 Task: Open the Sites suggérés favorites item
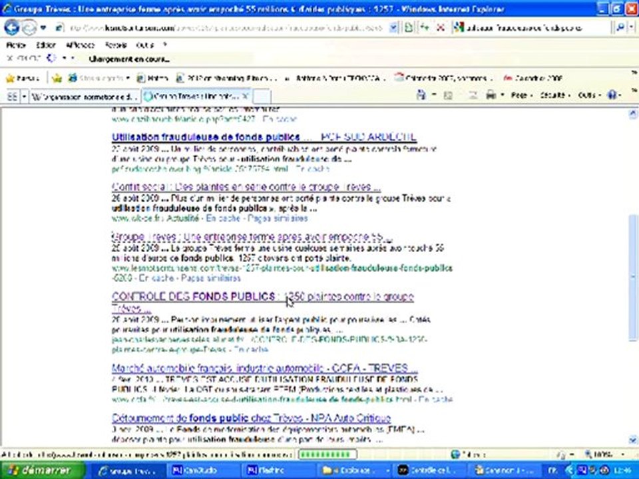pos(99,79)
